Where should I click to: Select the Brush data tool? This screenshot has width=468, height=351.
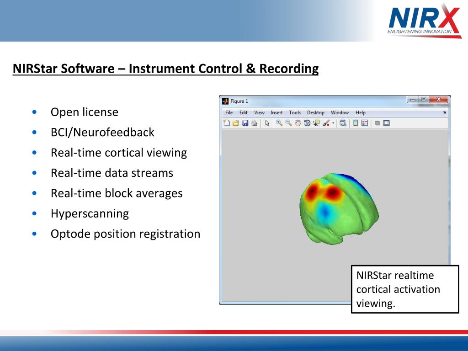coord(326,123)
